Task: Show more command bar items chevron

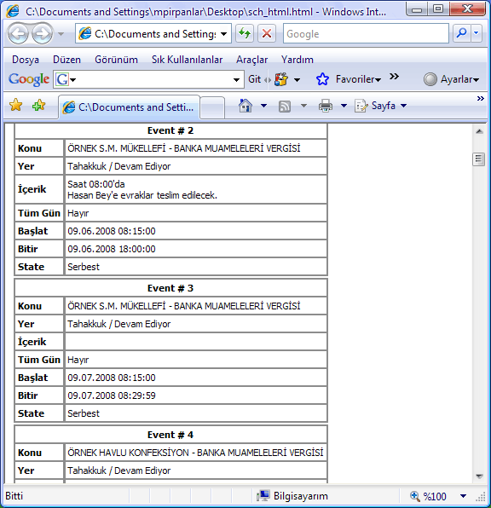Action: pyautogui.click(x=480, y=99)
